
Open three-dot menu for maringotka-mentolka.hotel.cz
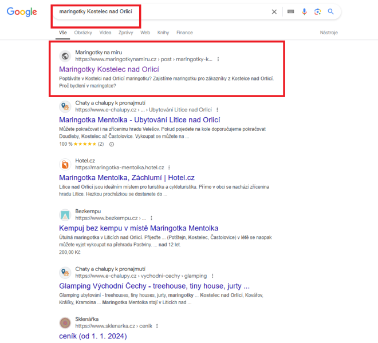169,167
